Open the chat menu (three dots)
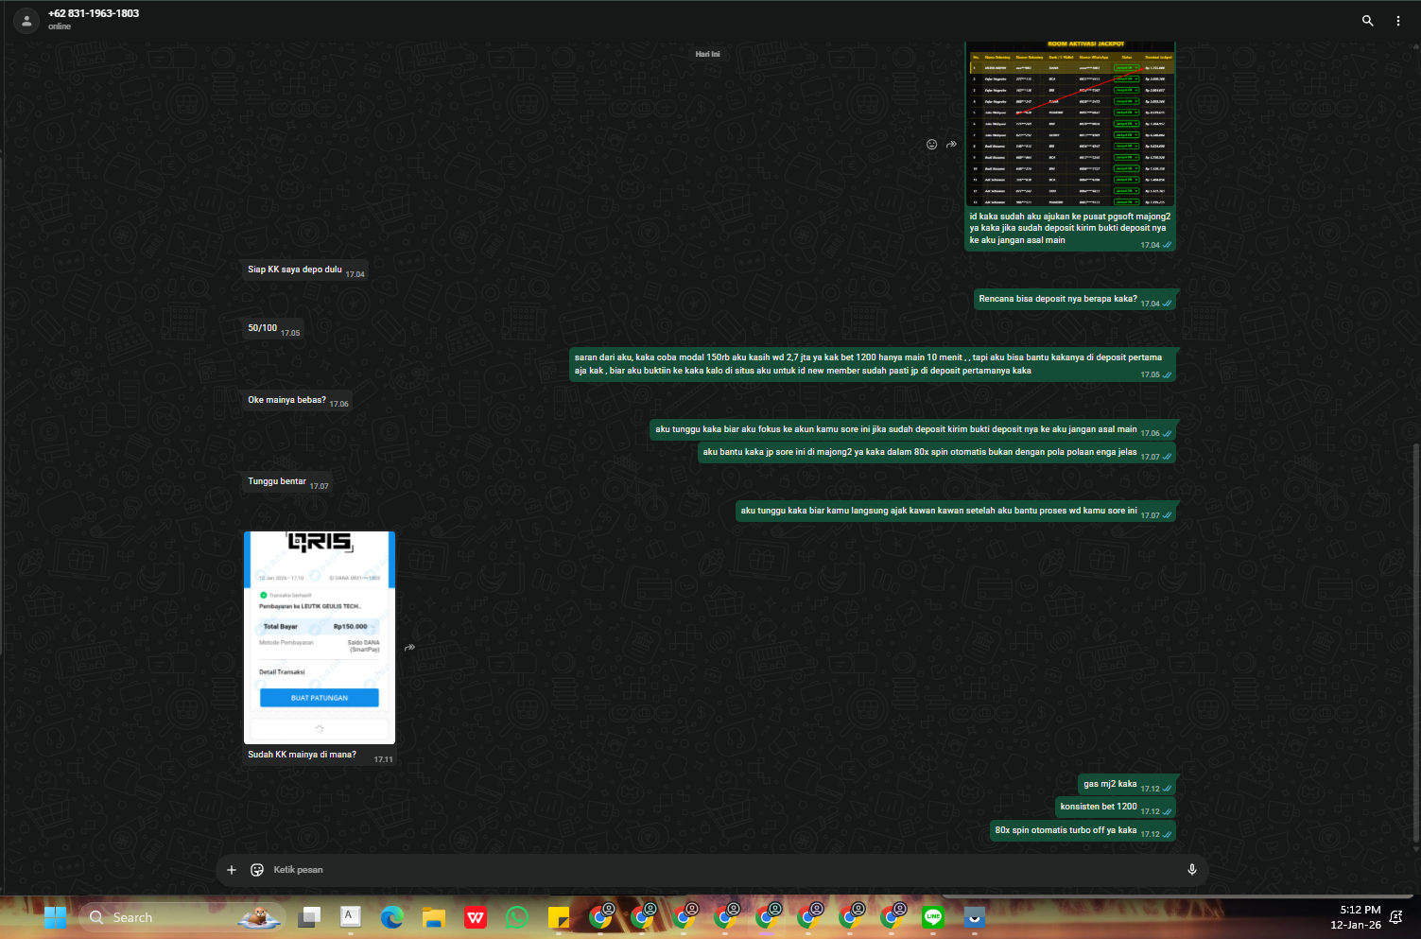Image resolution: width=1421 pixels, height=939 pixels. pos(1398,20)
